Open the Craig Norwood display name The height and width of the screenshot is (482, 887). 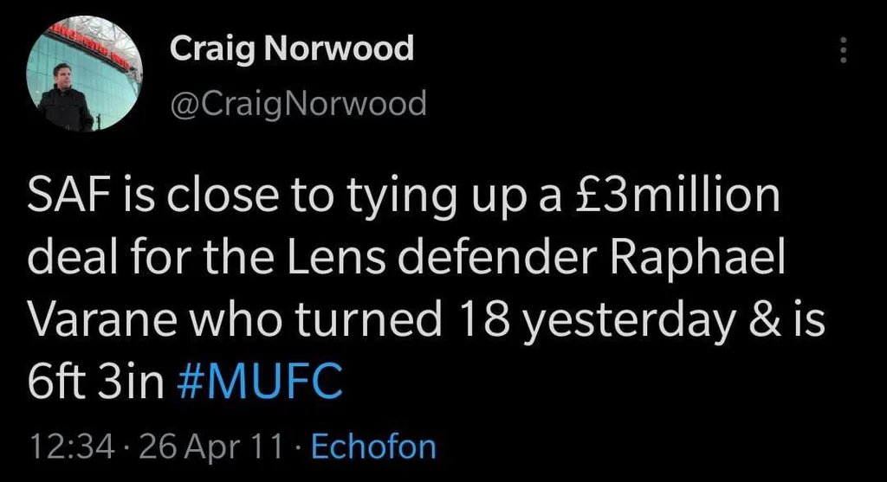[x=292, y=49]
